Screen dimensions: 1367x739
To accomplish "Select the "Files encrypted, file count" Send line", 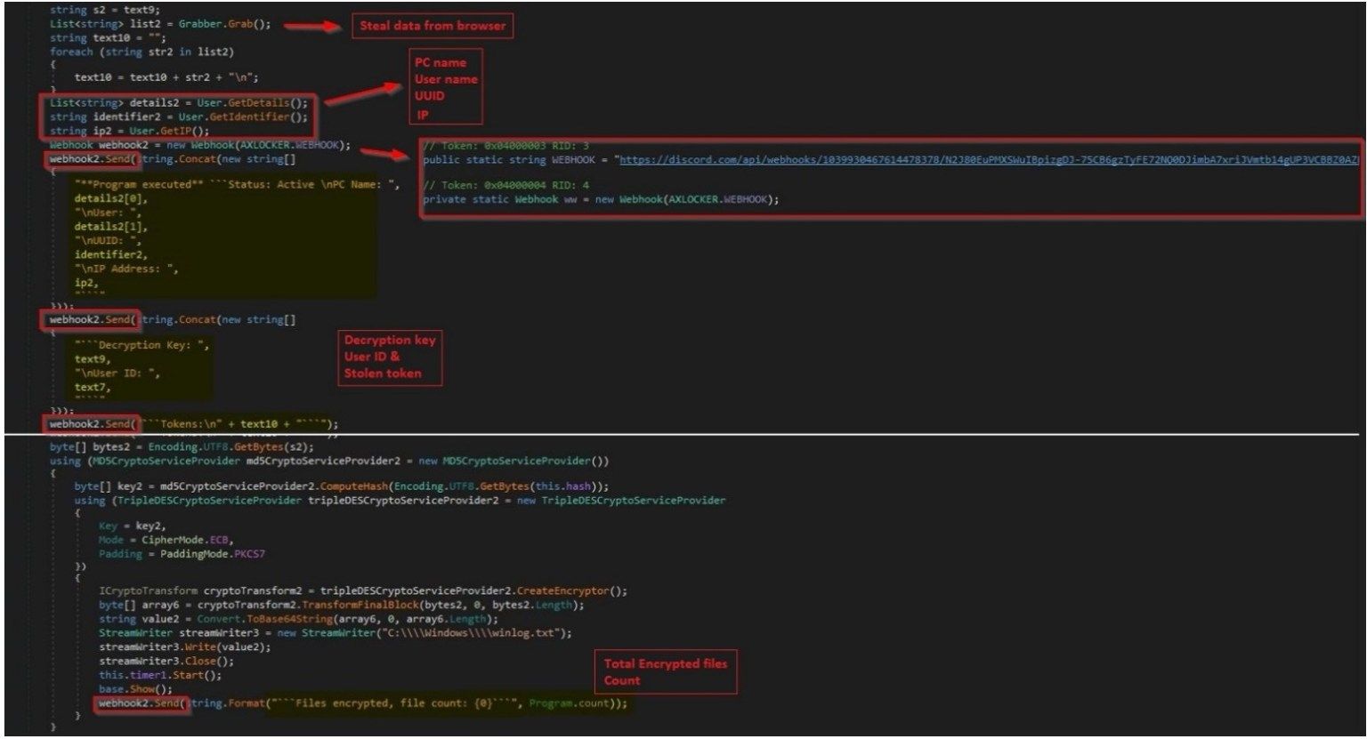I will tap(363, 703).
